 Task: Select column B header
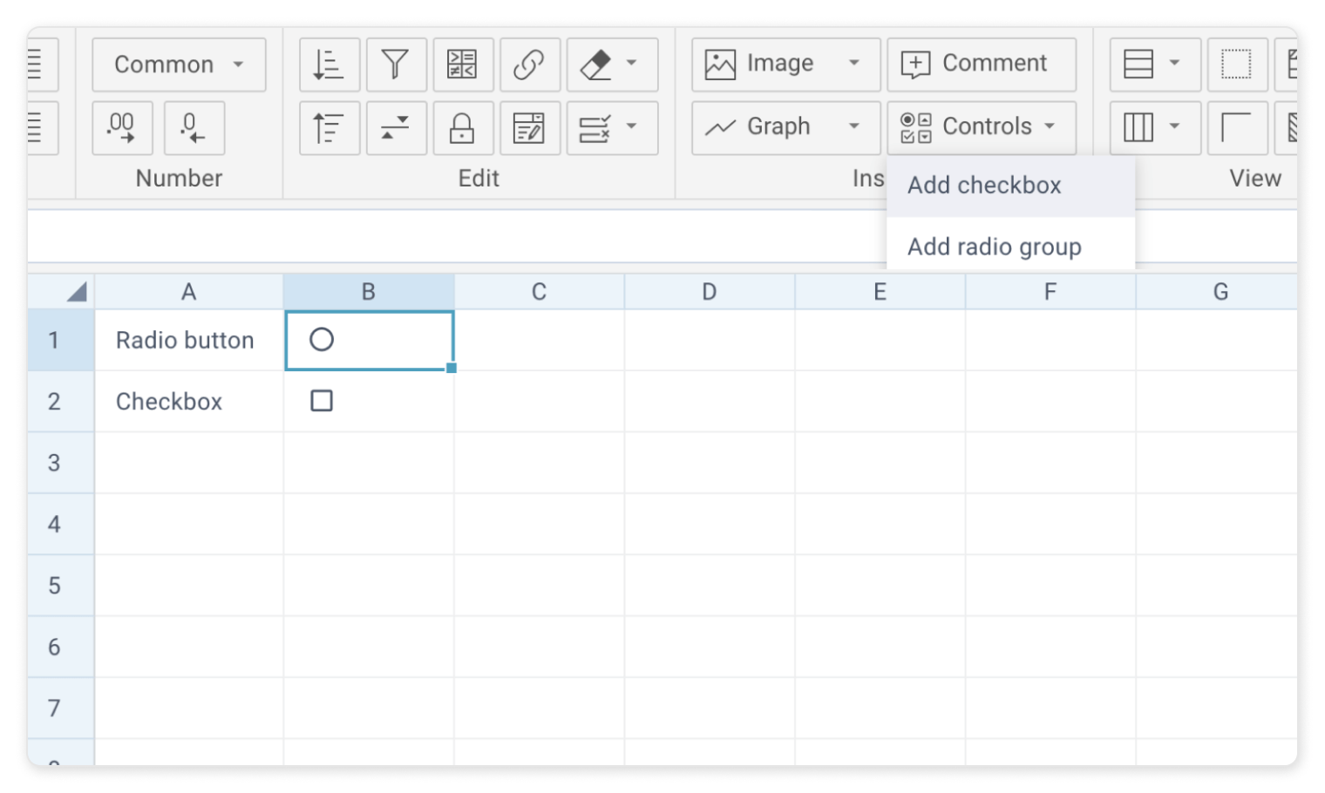pyautogui.click(x=369, y=292)
